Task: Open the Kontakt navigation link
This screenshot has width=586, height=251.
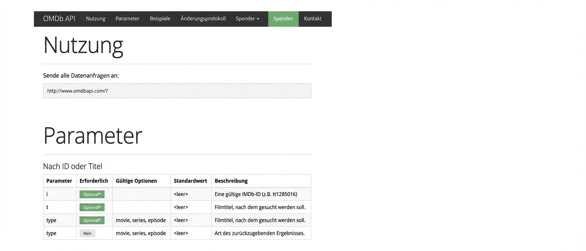Action: tap(312, 19)
